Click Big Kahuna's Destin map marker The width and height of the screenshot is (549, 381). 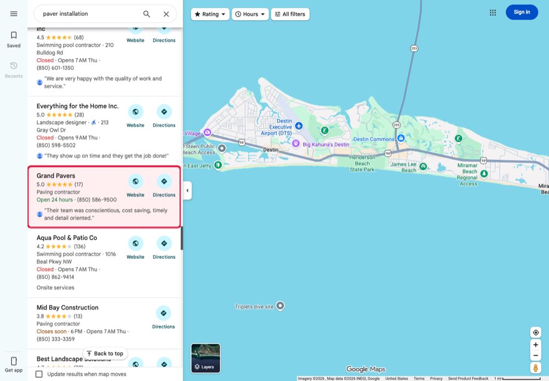click(296, 143)
